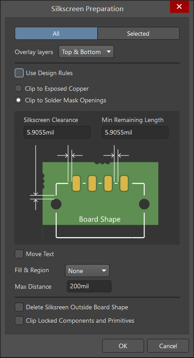This screenshot has height=358, width=194.
Task: Select Clip to Solder Mask Openings option
Action: (18, 100)
